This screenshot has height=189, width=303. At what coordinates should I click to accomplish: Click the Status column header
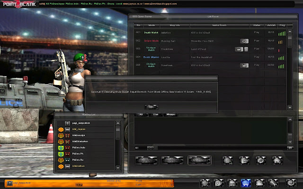[257, 25]
